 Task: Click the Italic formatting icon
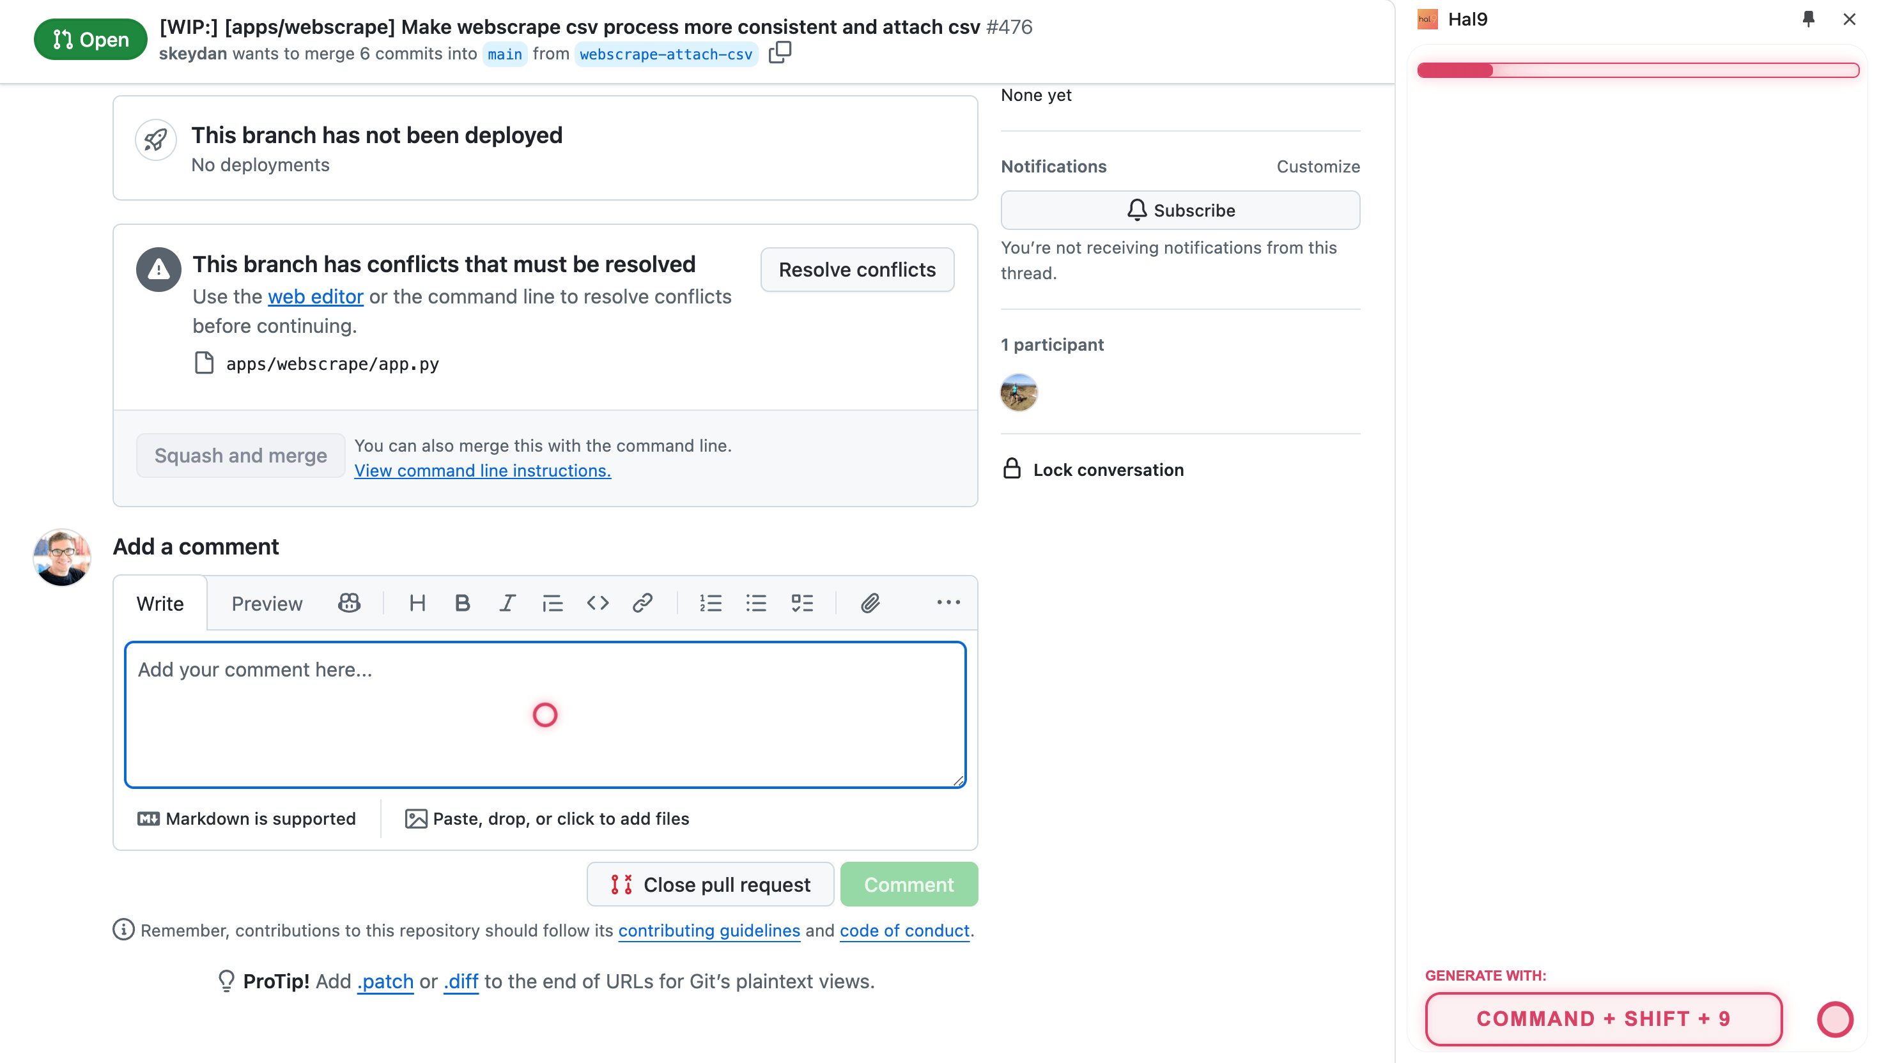pyautogui.click(x=507, y=603)
